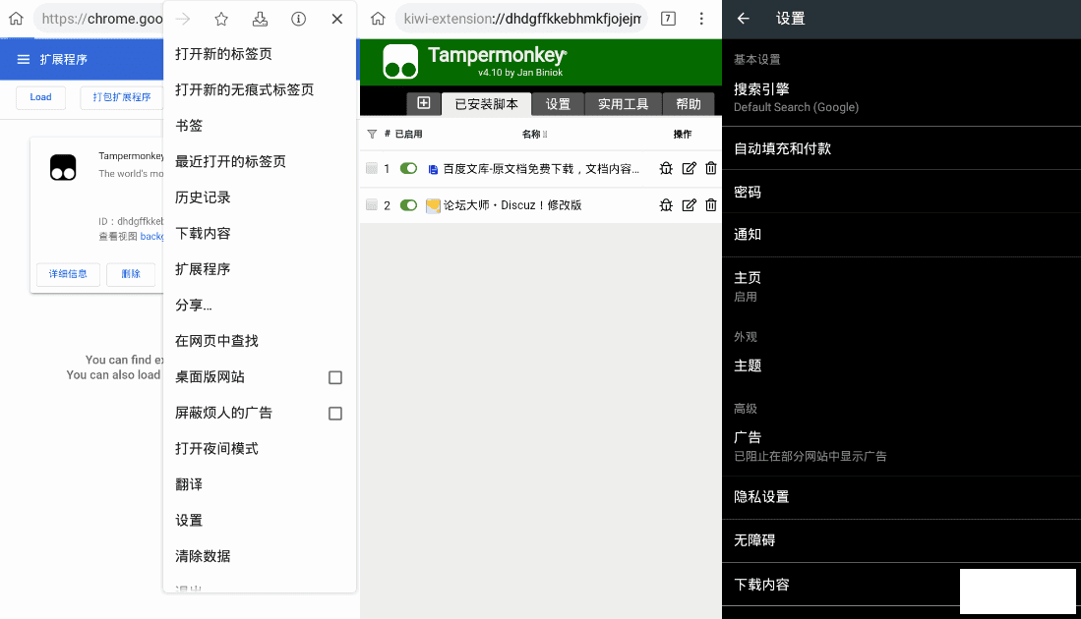Image resolution: width=1081 pixels, height=619 pixels.
Task: Open 隐私设置 in settings list
Action: (901, 496)
